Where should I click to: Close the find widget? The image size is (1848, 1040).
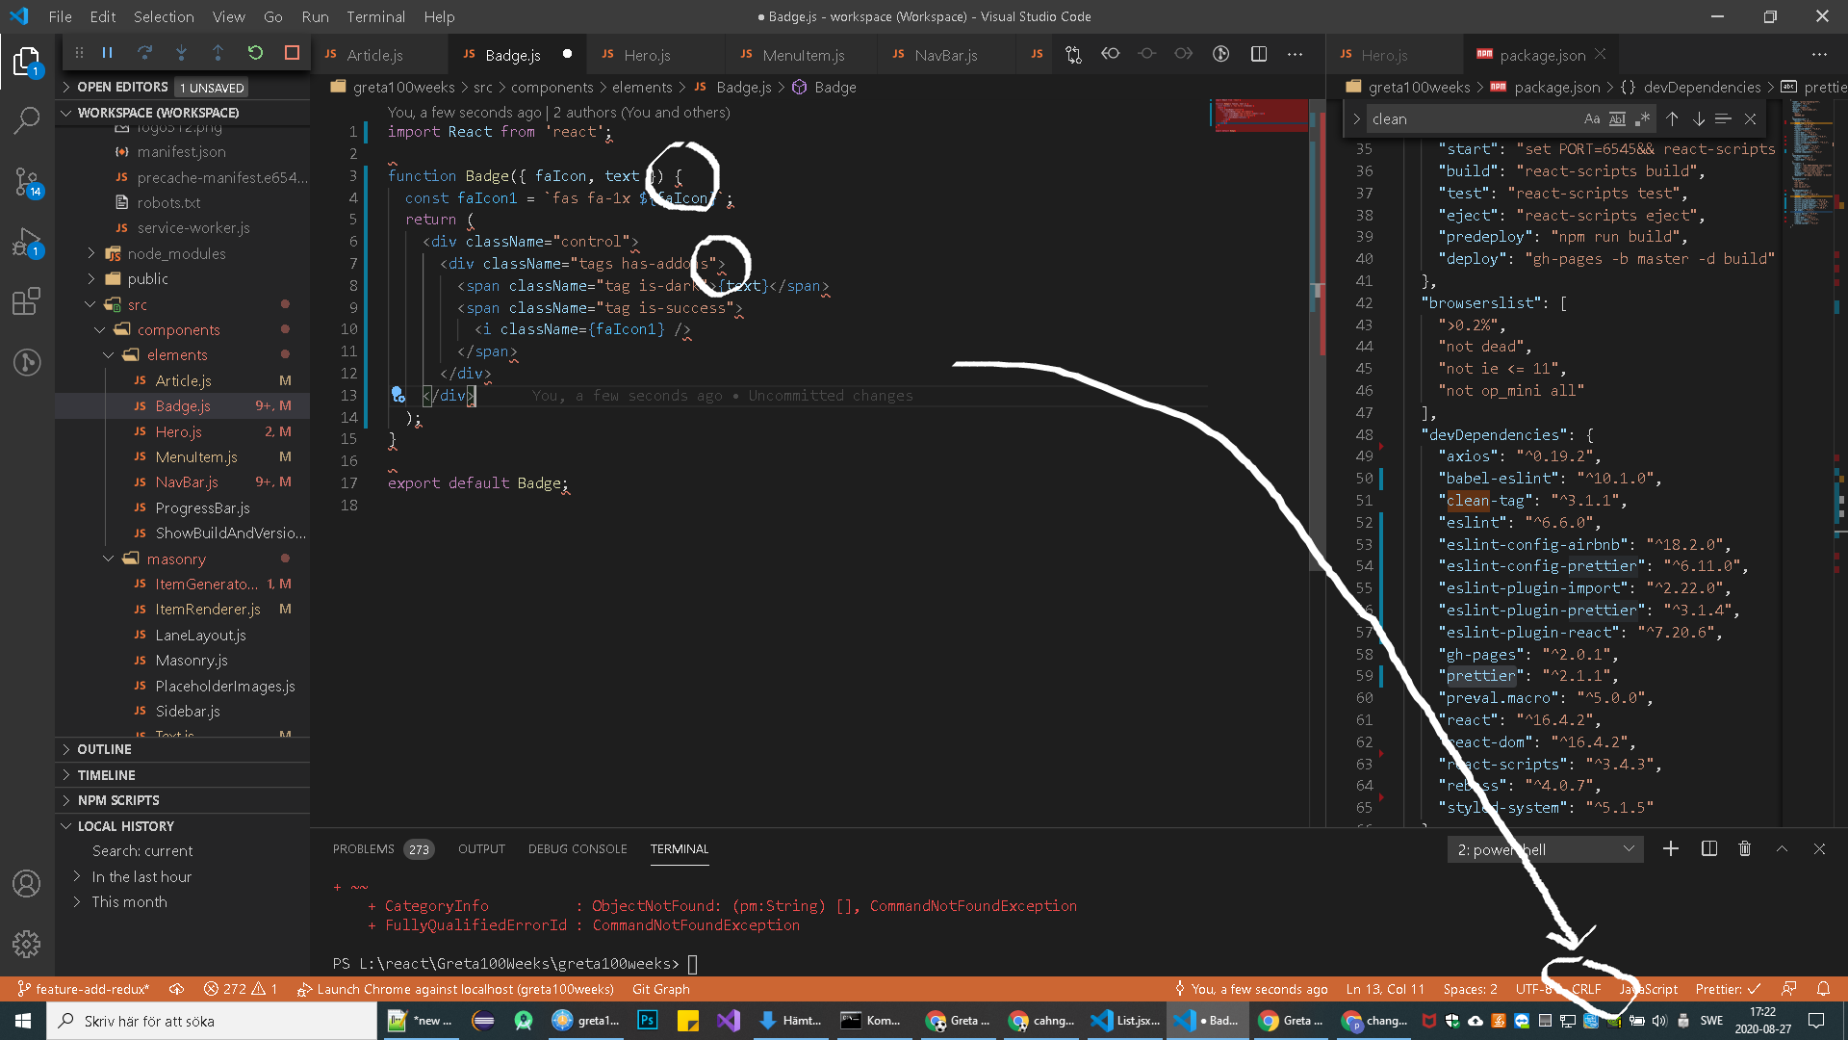[1750, 119]
